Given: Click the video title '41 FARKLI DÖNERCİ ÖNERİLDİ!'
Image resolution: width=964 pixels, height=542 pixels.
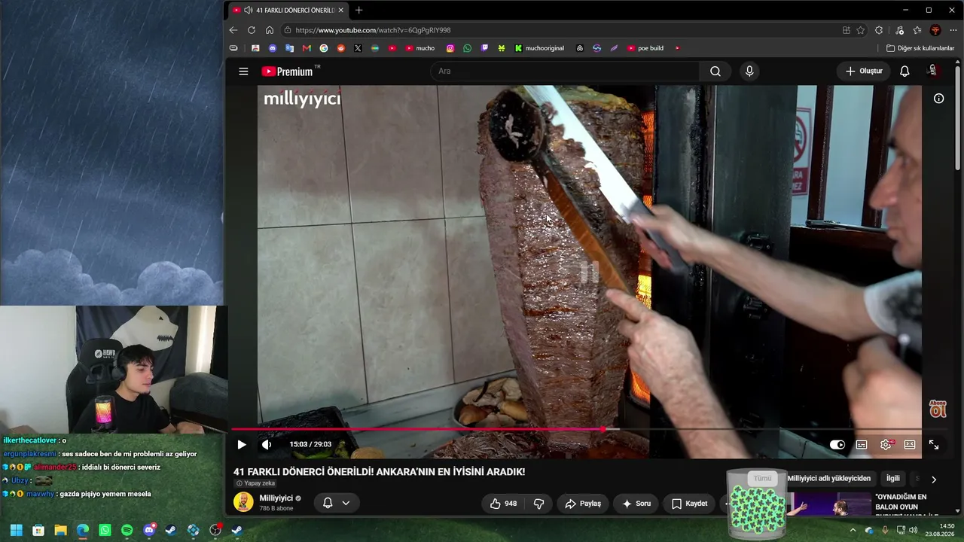Looking at the screenshot, I should point(379,472).
